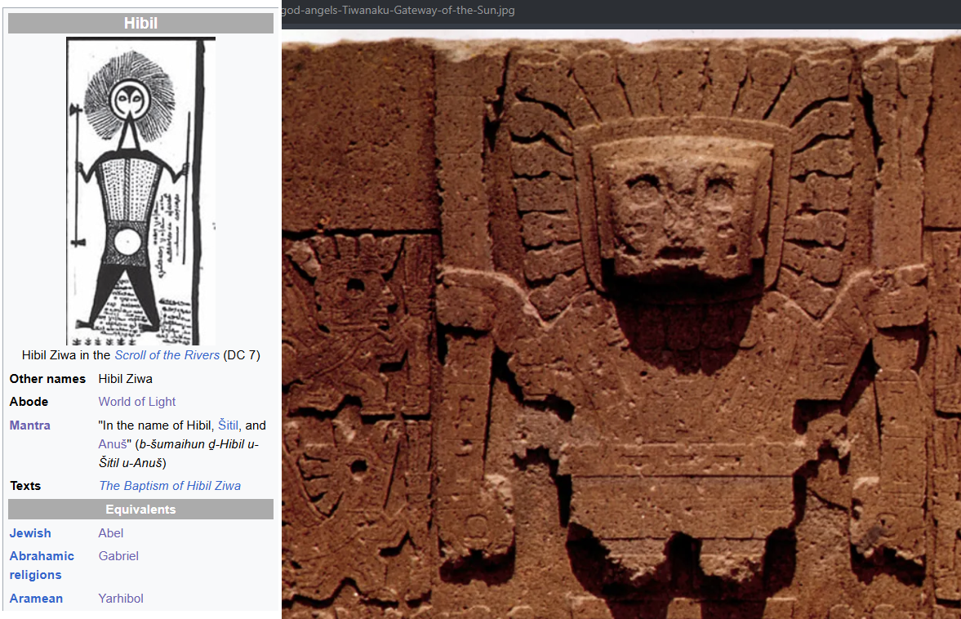961x619 pixels.
Task: Open the Anuš link in the mantra
Action: tap(113, 443)
